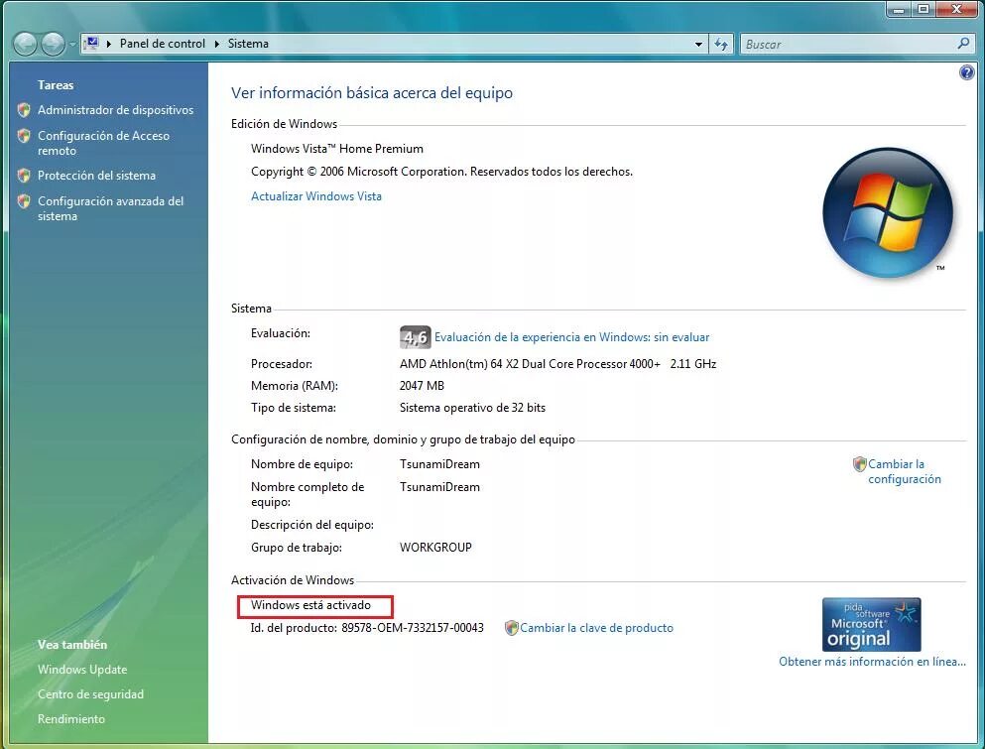985x749 pixels.
Task: Click the magnifier search icon
Action: click(x=963, y=44)
